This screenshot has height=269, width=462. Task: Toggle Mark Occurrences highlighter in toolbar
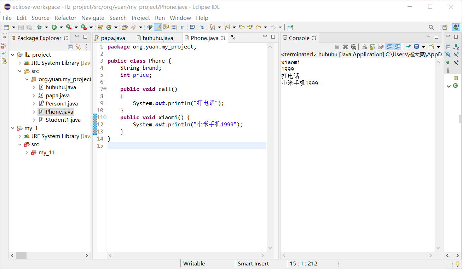pyautogui.click(x=158, y=27)
